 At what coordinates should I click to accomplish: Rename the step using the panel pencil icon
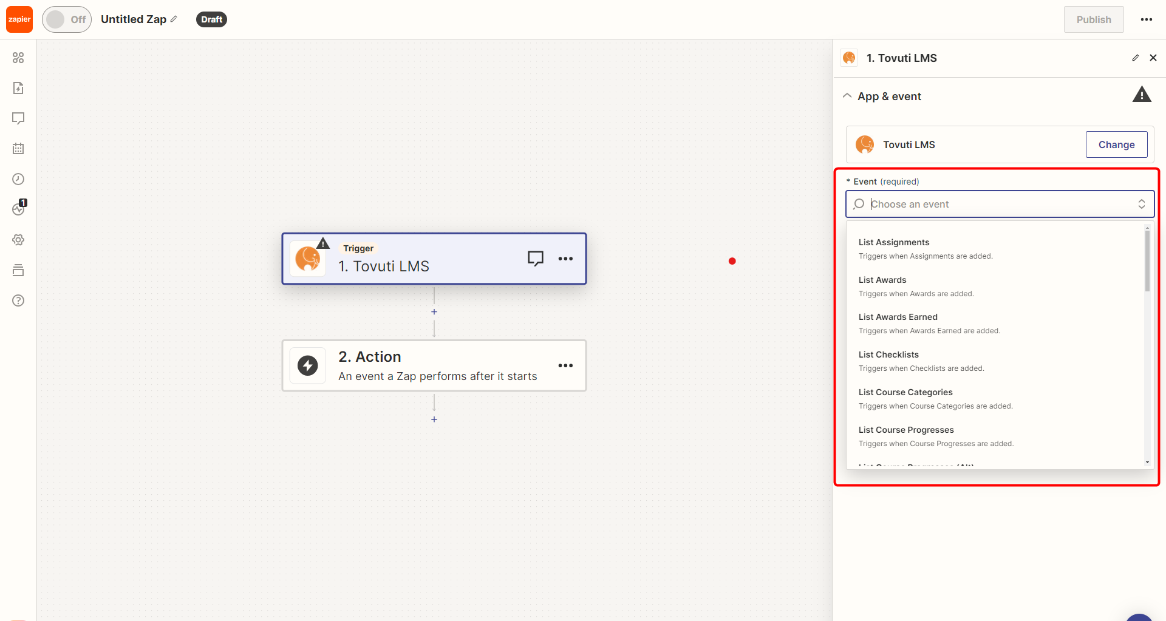1135,58
